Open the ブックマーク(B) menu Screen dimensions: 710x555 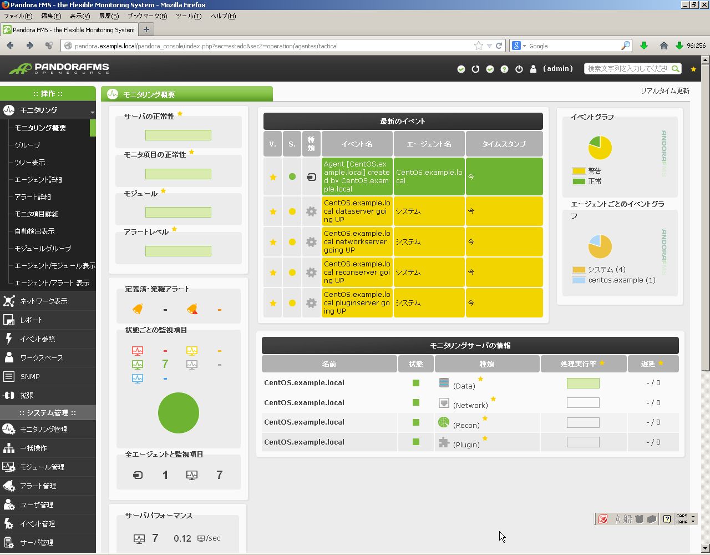147,16
